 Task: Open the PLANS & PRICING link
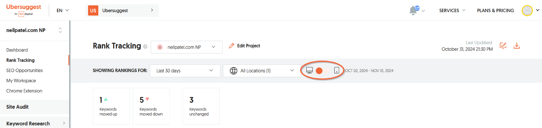pos(495,10)
